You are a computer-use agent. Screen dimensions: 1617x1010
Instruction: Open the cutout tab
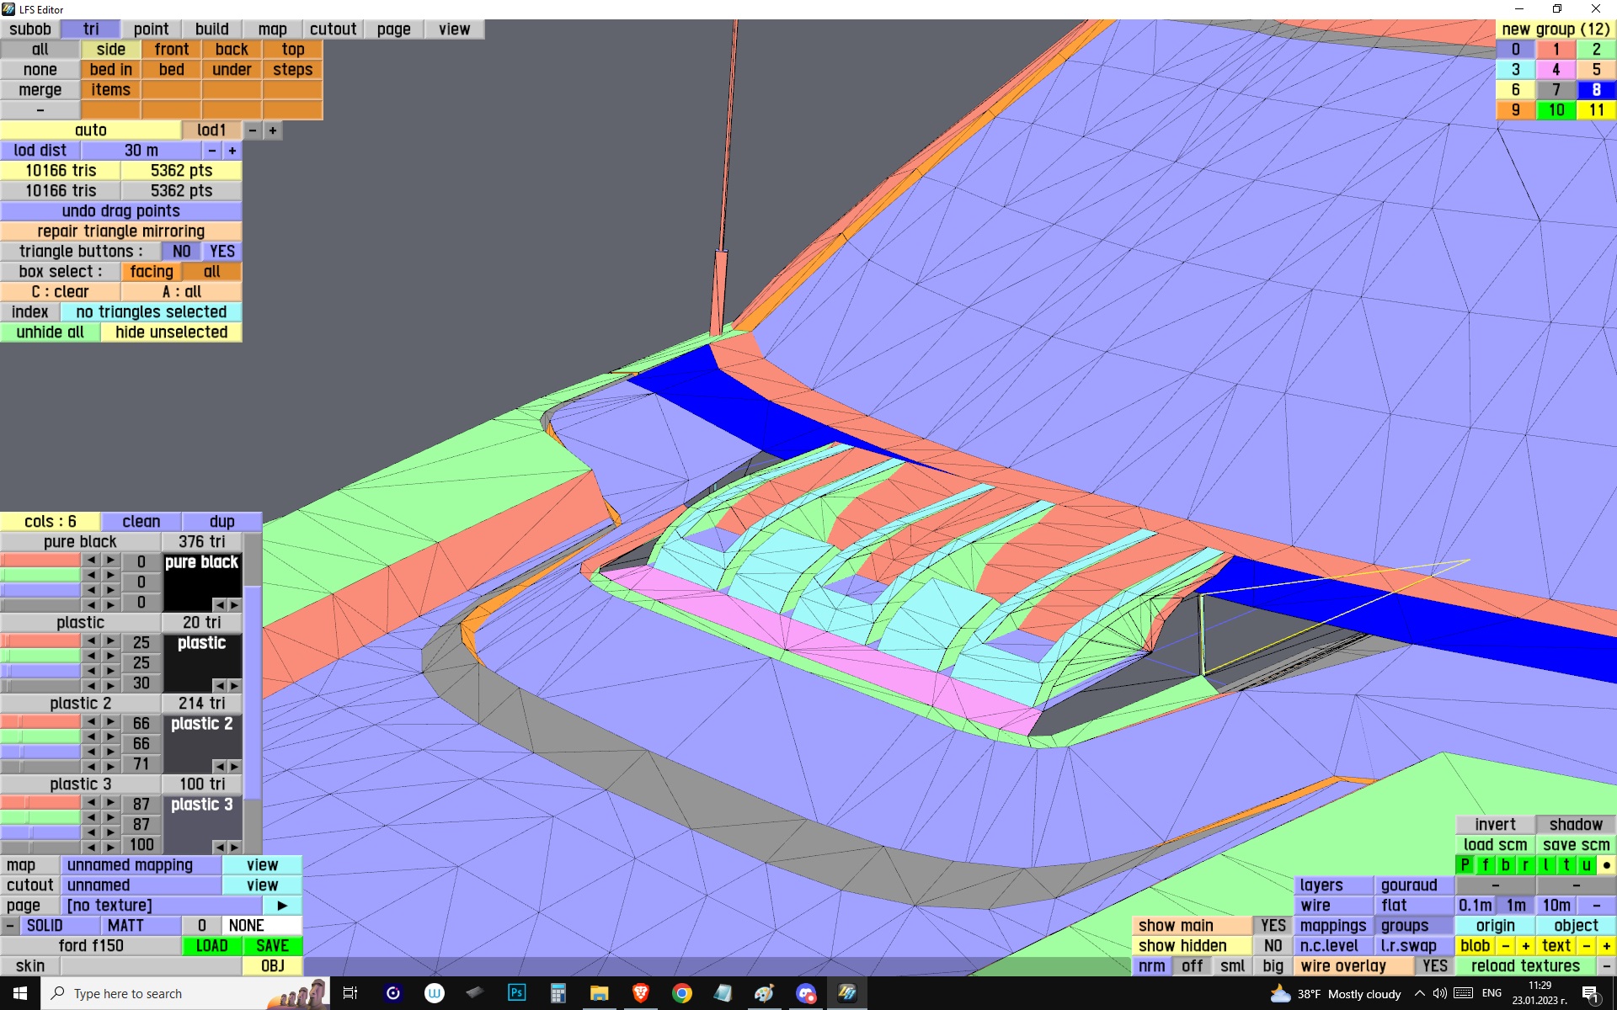tap(333, 29)
